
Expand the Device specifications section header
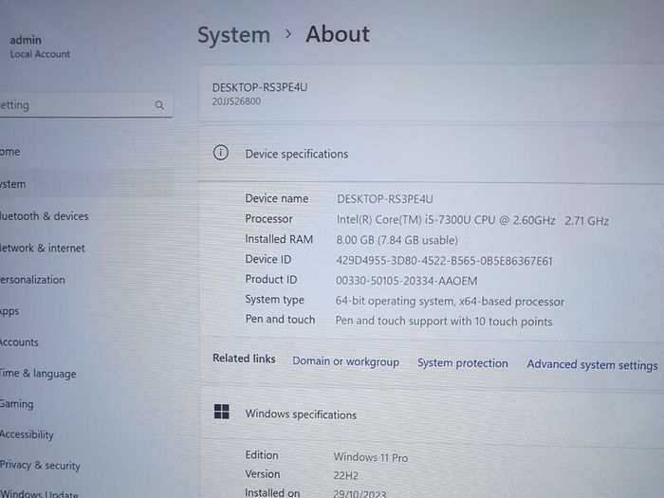[x=431, y=154]
